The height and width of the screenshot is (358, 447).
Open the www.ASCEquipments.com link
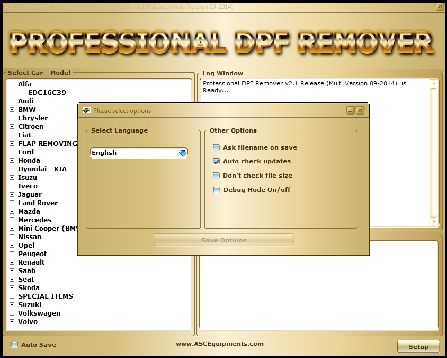pos(220,344)
